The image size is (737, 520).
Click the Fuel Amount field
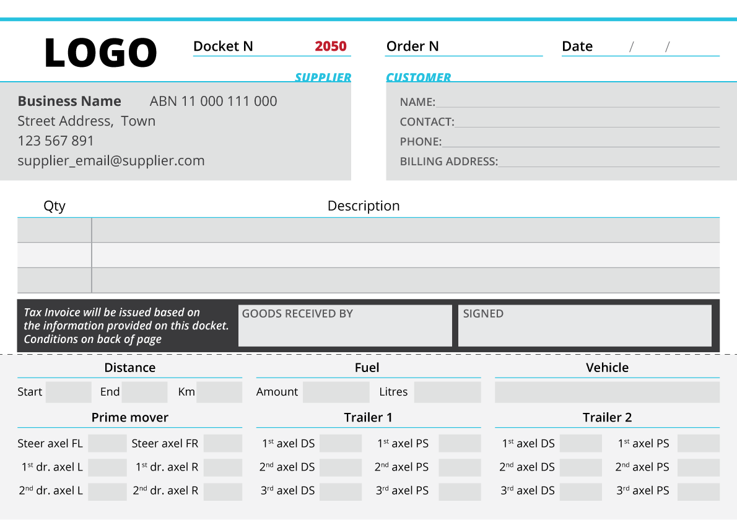(336, 392)
